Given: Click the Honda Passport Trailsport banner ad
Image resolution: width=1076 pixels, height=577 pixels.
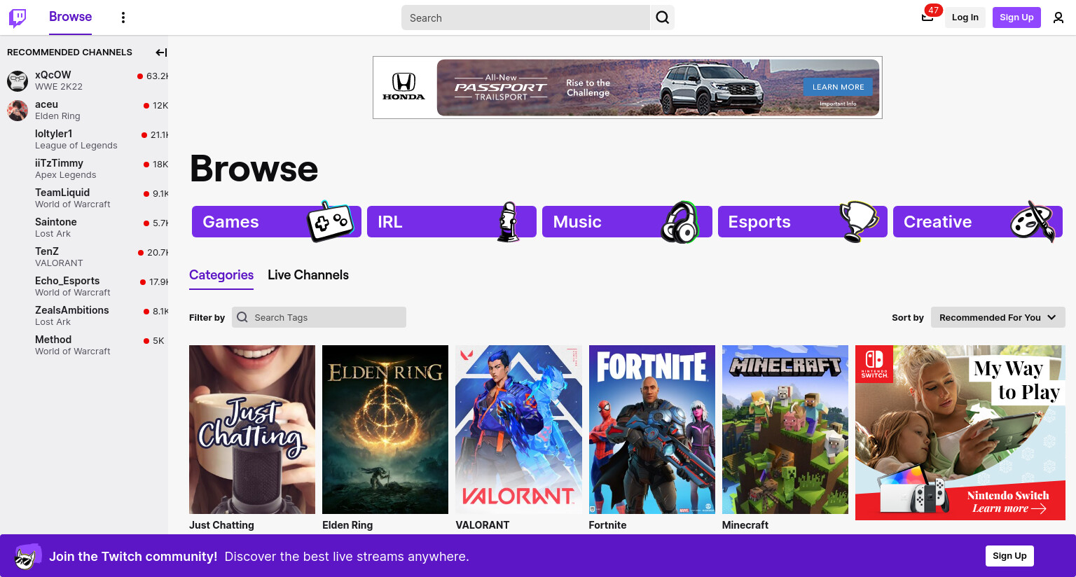Looking at the screenshot, I should (x=628, y=88).
